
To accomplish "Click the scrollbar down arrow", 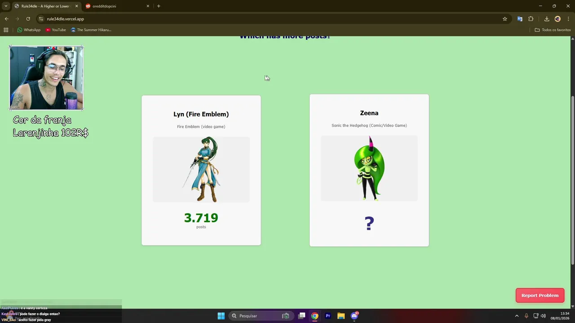I will (572, 306).
